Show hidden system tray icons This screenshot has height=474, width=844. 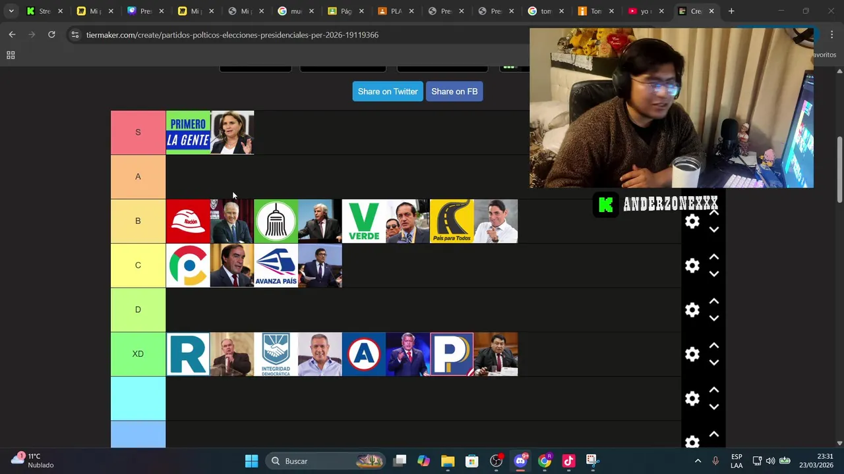click(698, 461)
